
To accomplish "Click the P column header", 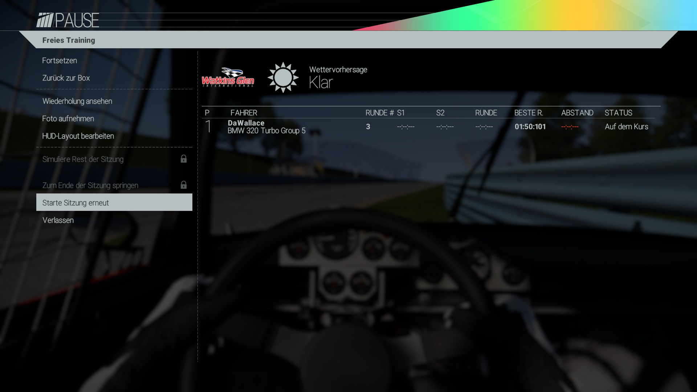I will (x=207, y=113).
